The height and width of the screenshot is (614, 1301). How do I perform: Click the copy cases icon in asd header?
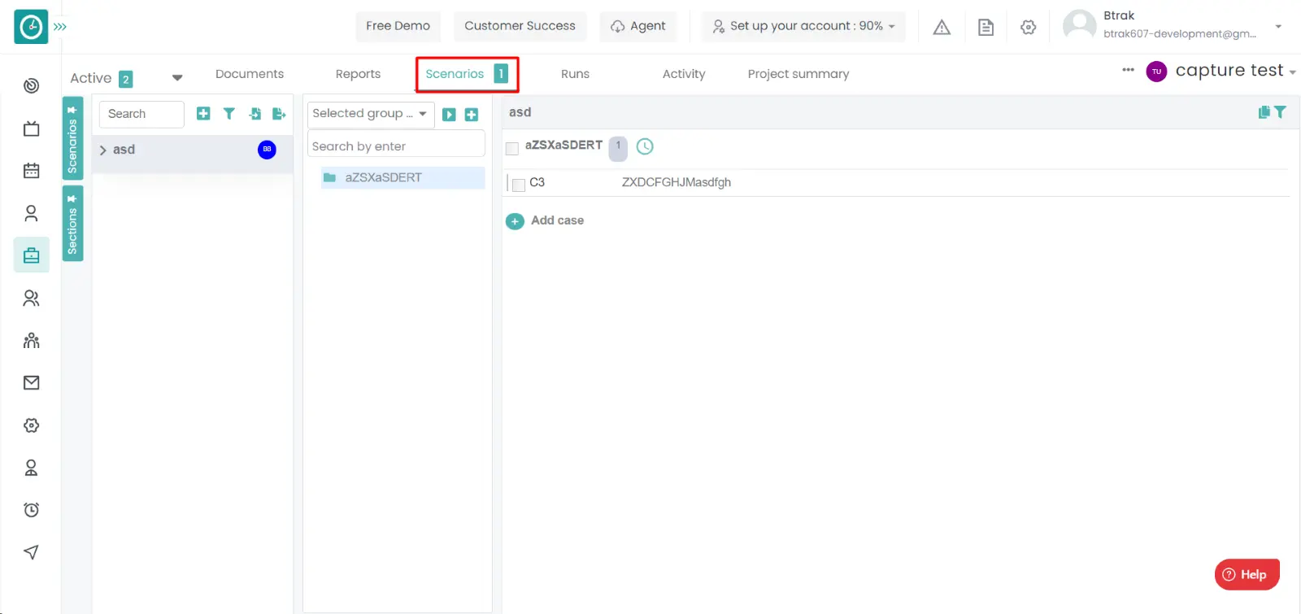(1264, 112)
